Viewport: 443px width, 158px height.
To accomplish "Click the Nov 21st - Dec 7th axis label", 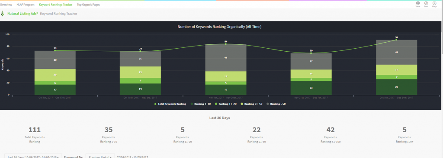I will 311,98.
